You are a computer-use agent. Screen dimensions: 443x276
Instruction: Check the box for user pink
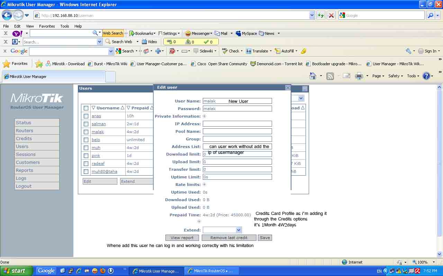tap(86, 156)
